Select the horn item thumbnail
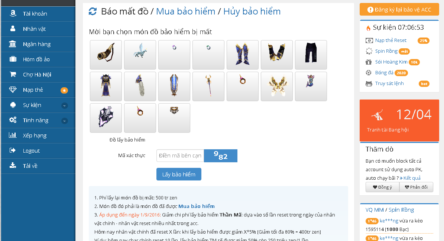The image size is (444, 241). pos(106,55)
